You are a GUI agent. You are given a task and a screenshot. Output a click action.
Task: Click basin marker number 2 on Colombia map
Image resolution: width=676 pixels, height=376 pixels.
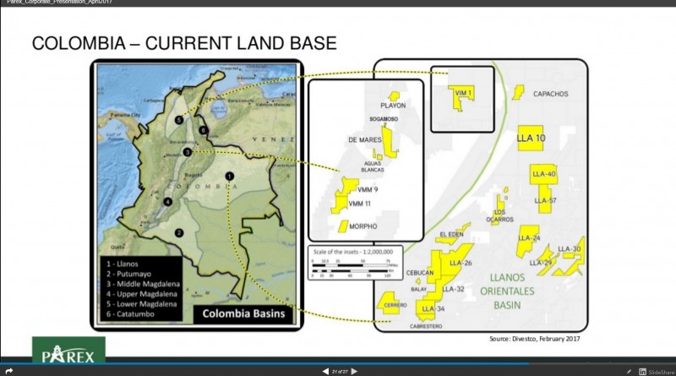[180, 232]
